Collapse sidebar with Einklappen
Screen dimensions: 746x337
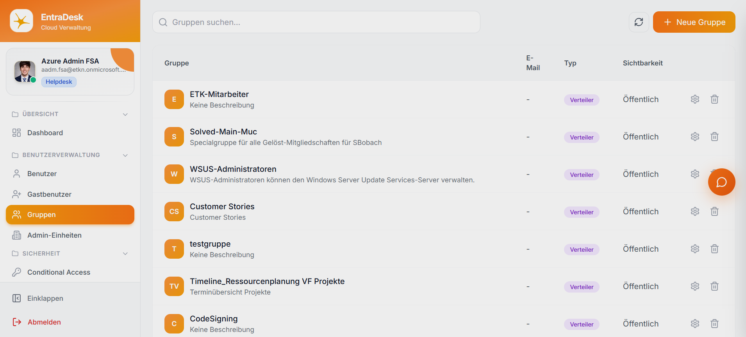(70, 298)
